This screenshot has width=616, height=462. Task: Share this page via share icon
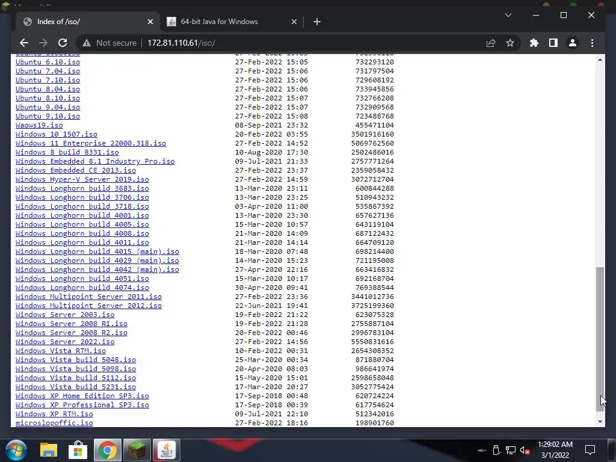pyautogui.click(x=491, y=43)
